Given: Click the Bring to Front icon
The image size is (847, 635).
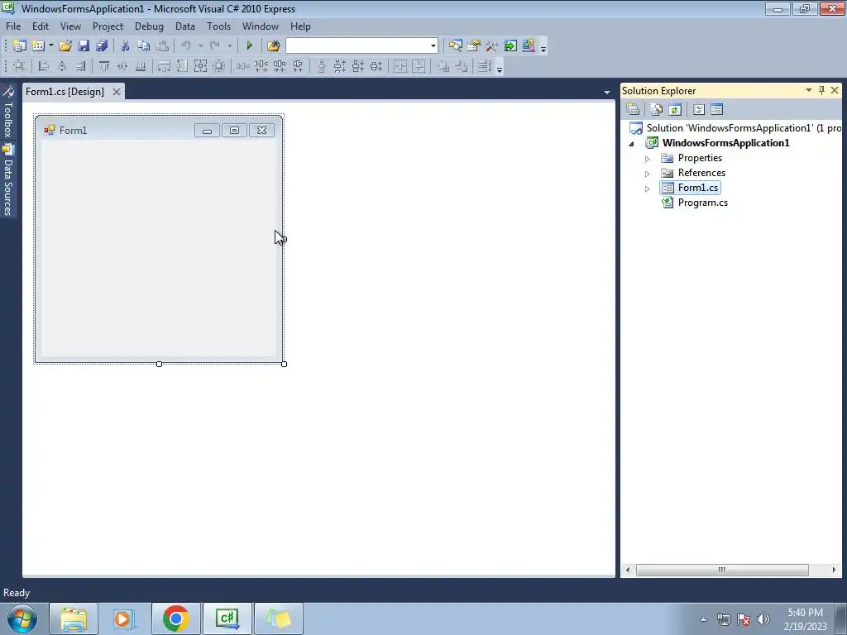Looking at the screenshot, I should 443,66.
